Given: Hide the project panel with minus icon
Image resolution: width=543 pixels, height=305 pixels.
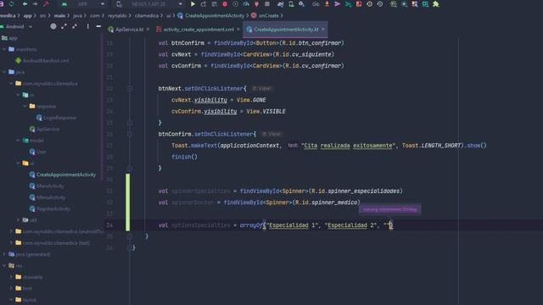Looking at the screenshot, I should click(98, 26).
